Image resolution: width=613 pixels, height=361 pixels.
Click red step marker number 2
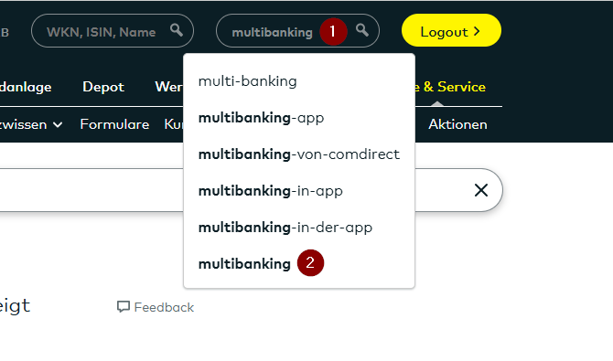pos(310,263)
